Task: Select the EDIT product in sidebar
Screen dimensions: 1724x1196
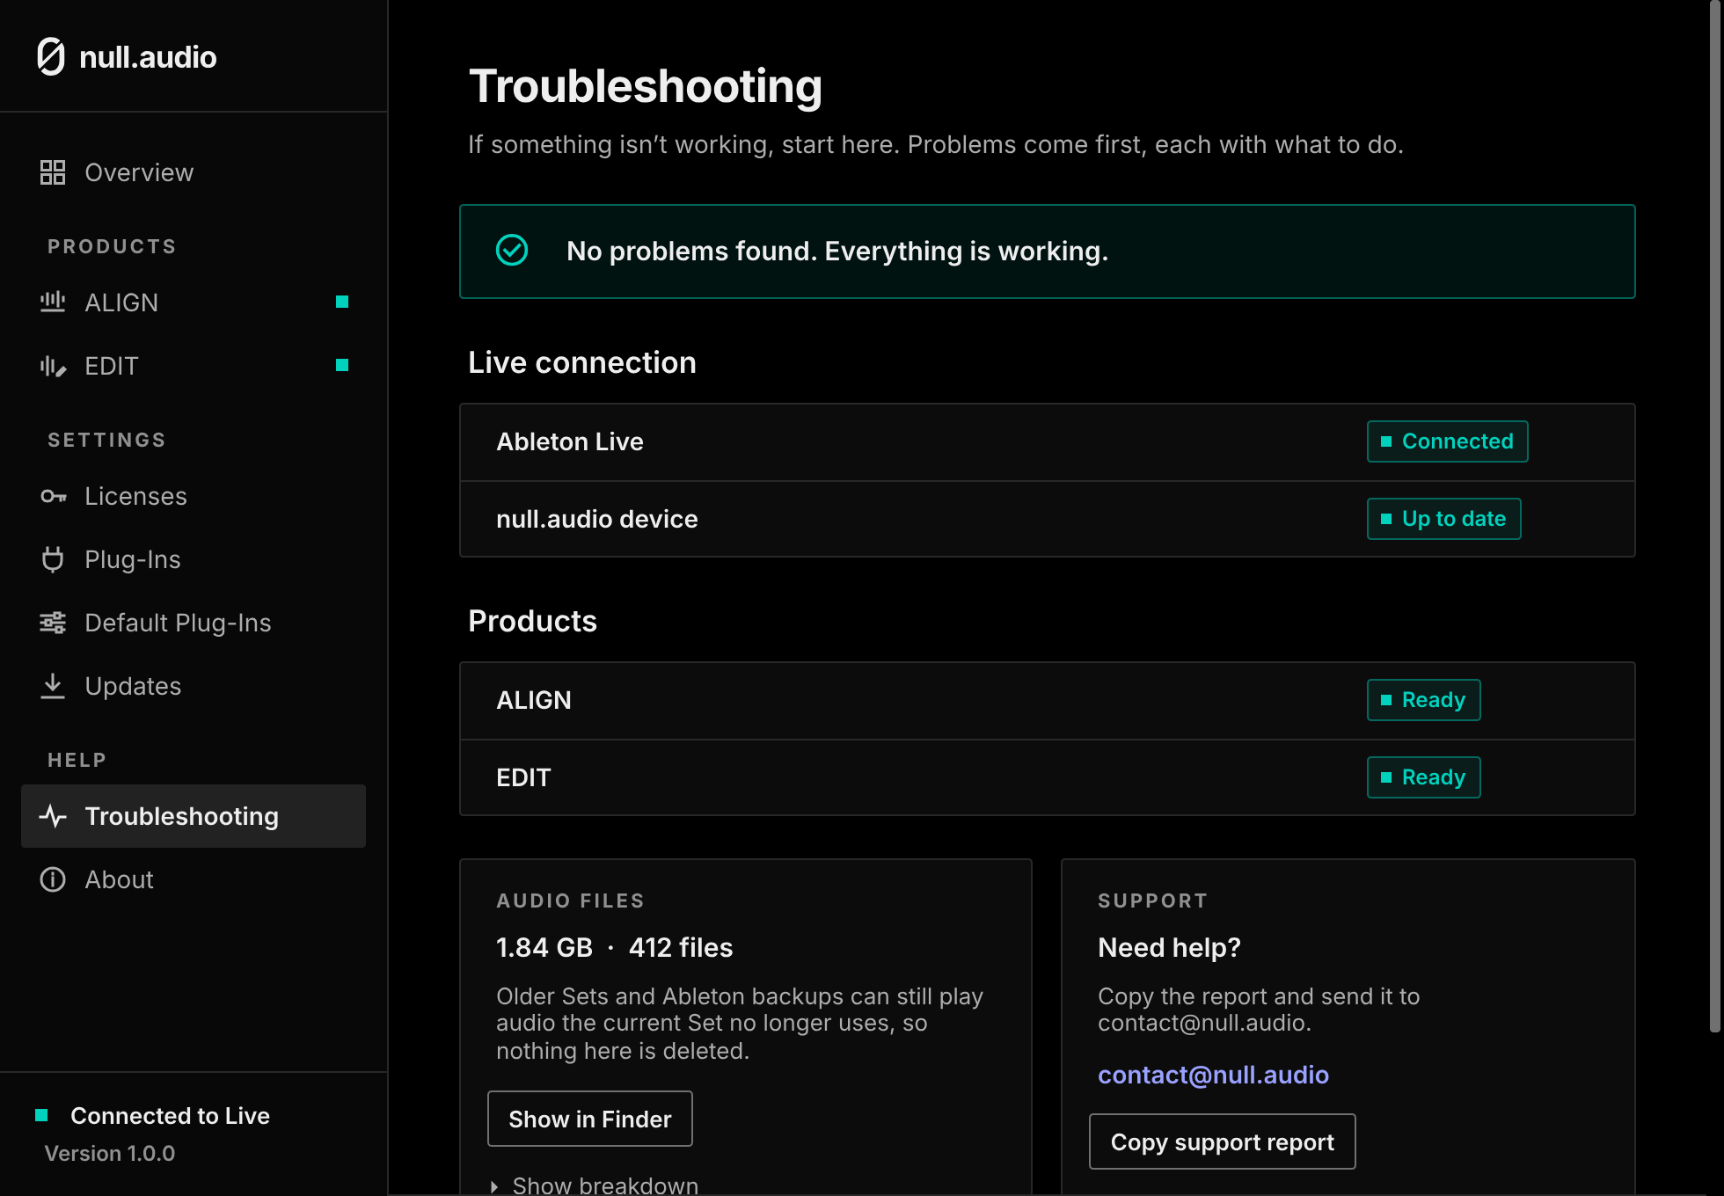Action: [194, 366]
